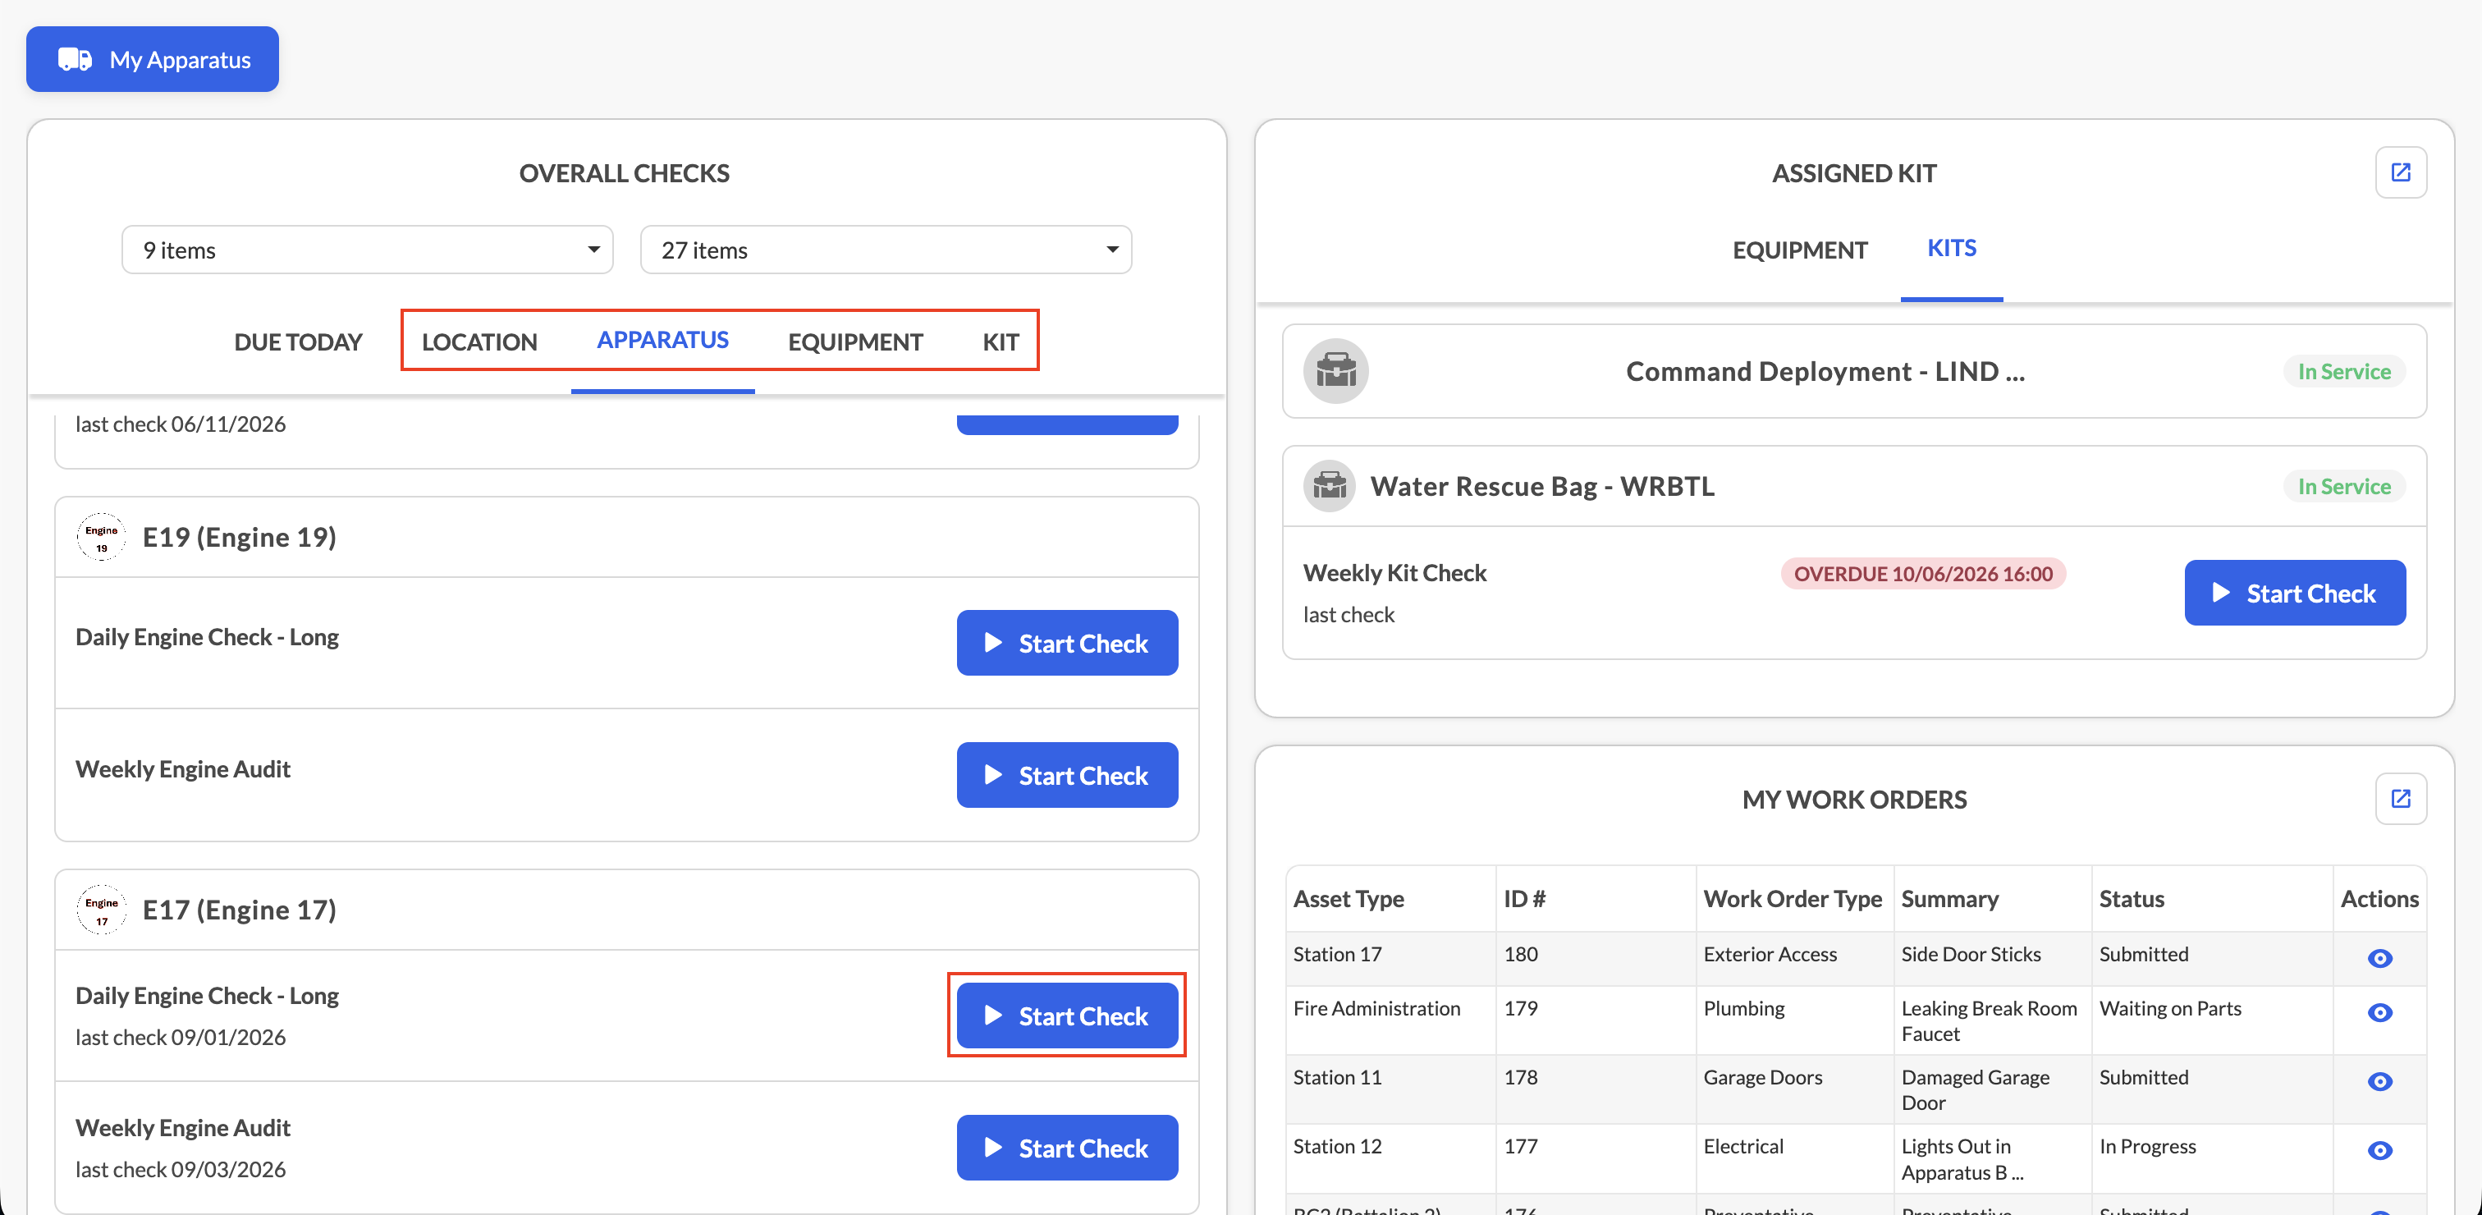View work order 178 with eye icon
Viewport: 2482px width, 1215px height.
click(x=2379, y=1081)
